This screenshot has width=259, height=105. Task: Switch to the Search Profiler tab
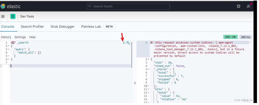pos(32,27)
